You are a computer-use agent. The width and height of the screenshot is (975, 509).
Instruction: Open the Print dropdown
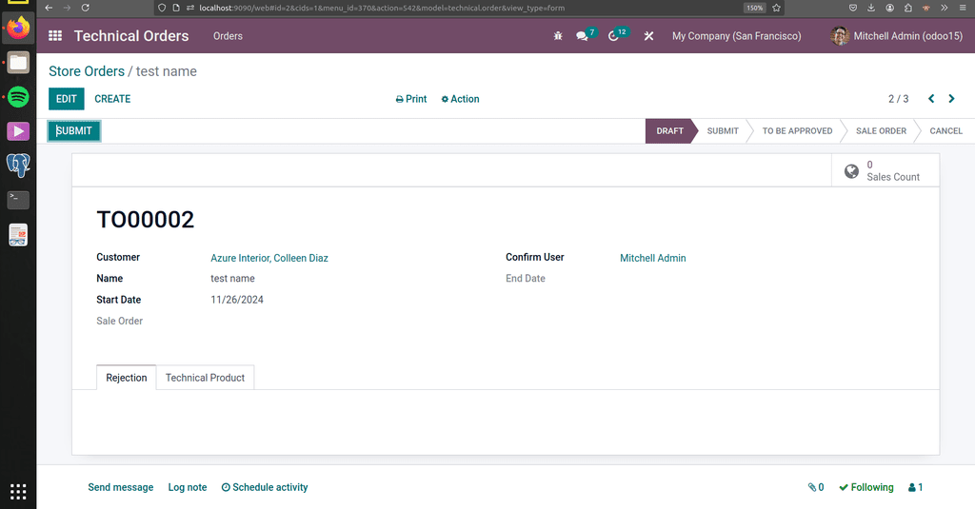click(x=411, y=99)
